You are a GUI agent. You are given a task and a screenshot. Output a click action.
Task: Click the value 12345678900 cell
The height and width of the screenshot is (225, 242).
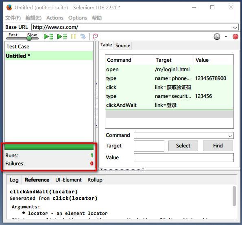pyautogui.click(x=210, y=78)
